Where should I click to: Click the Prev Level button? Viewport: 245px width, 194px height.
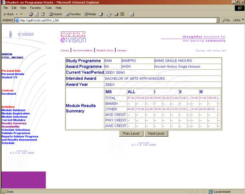coord(131,134)
